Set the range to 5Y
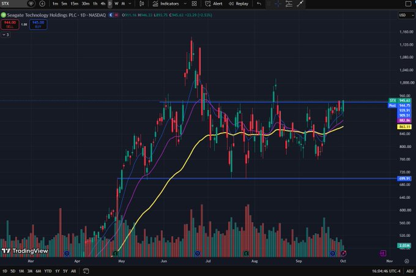 coord(65,271)
